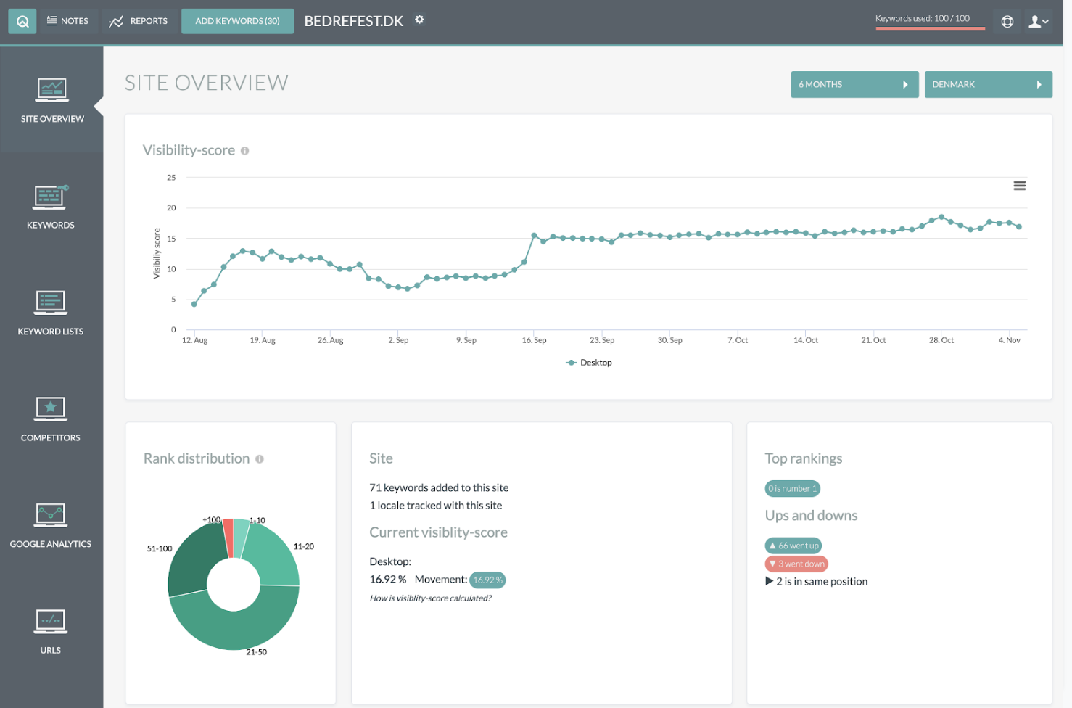The width and height of the screenshot is (1072, 708).
Task: Click the ADD KEYWORDS (30) button
Action: 237,21
